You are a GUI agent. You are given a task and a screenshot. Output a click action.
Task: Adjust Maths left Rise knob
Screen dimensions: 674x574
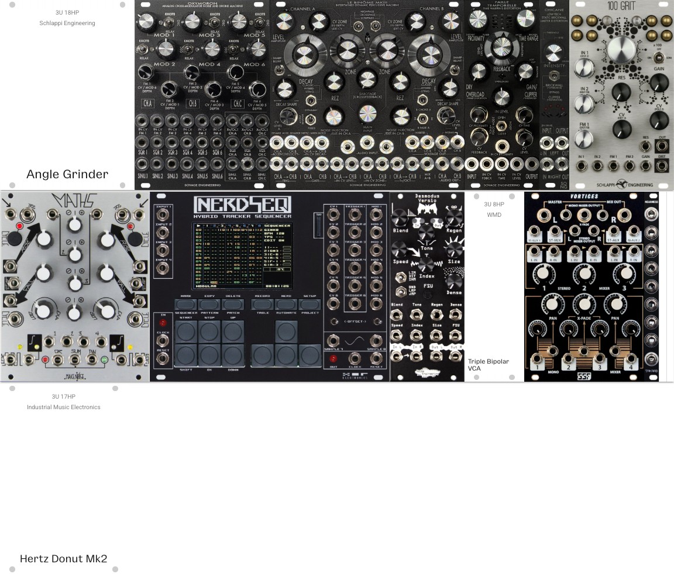click(44, 238)
